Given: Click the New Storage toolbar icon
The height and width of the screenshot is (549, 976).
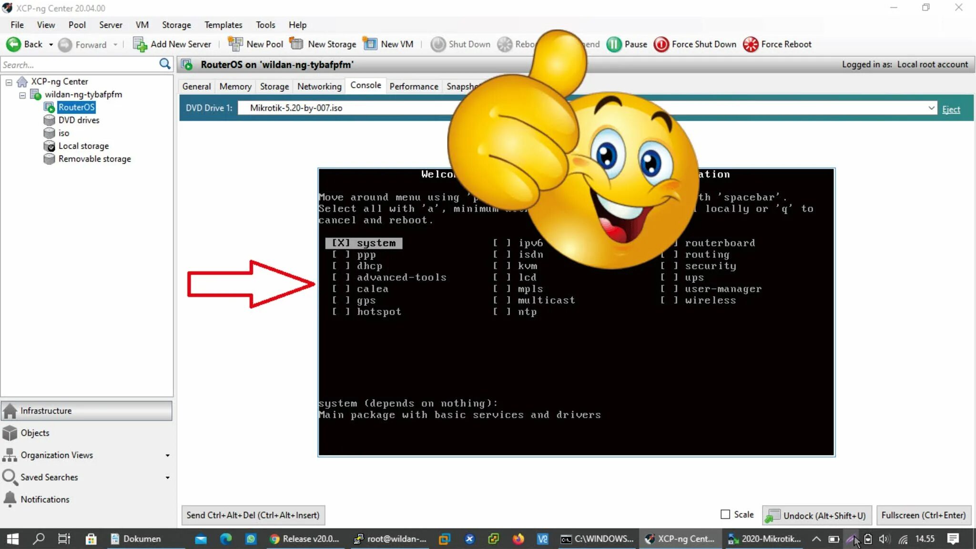Looking at the screenshot, I should [x=296, y=44].
